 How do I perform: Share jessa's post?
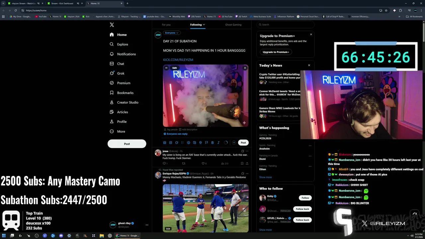click(247, 163)
